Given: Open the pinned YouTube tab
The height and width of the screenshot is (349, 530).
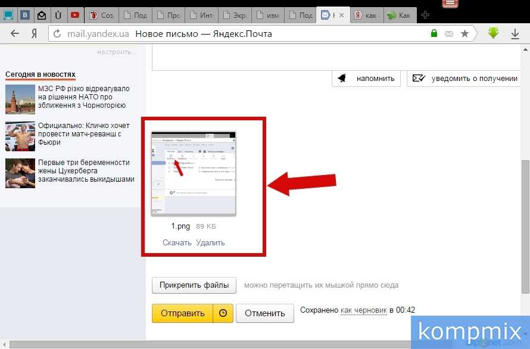Looking at the screenshot, I should 74,15.
